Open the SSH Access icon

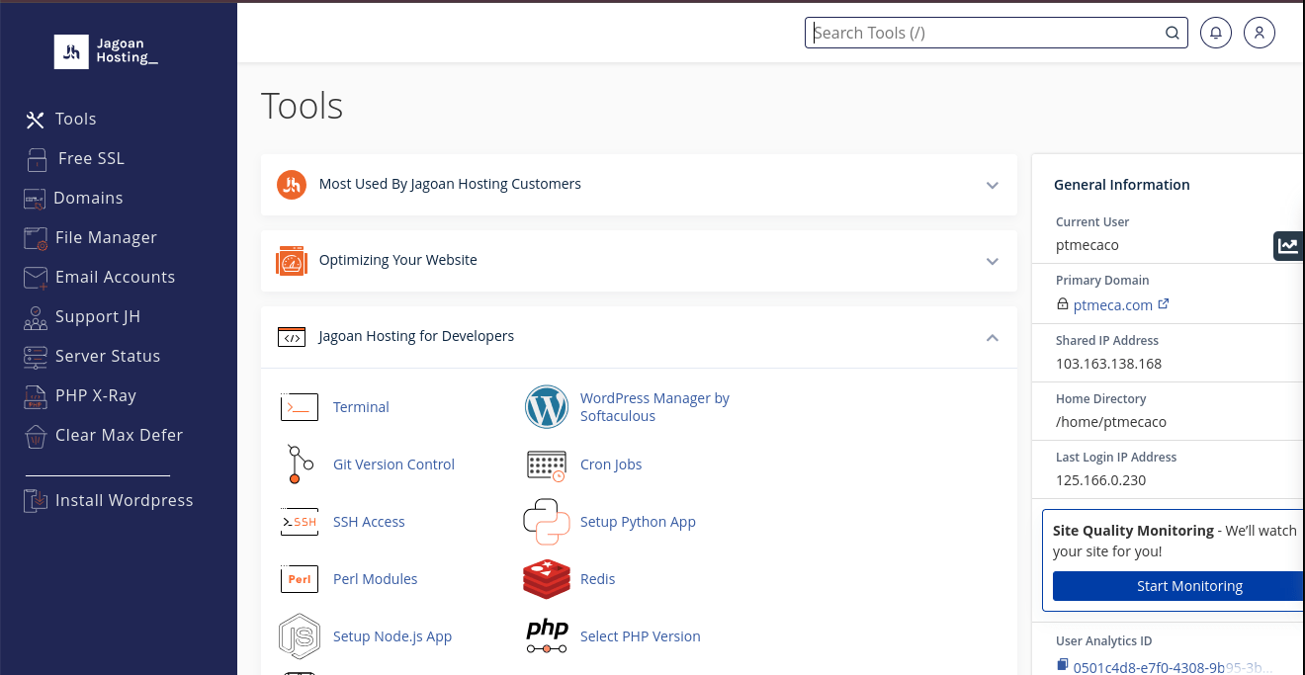coord(299,522)
